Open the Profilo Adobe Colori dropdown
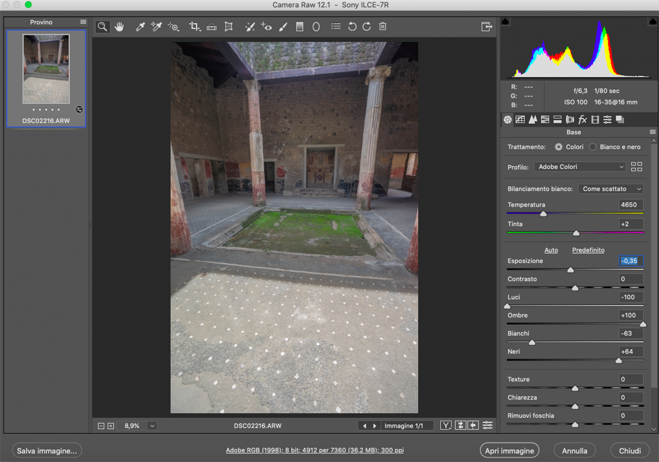The width and height of the screenshot is (659, 462). tap(580, 167)
